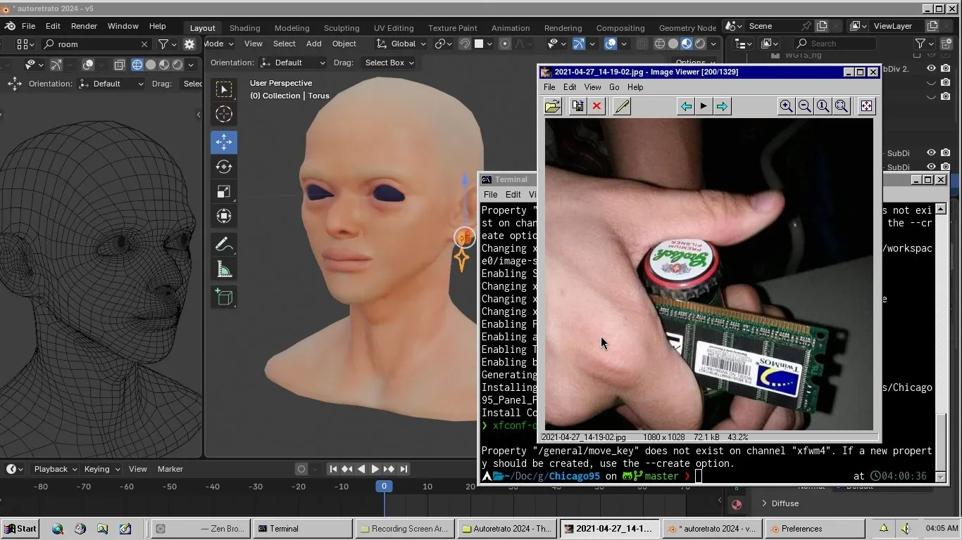
Task: Click Edit pencil icon in Image Viewer
Action: (622, 106)
